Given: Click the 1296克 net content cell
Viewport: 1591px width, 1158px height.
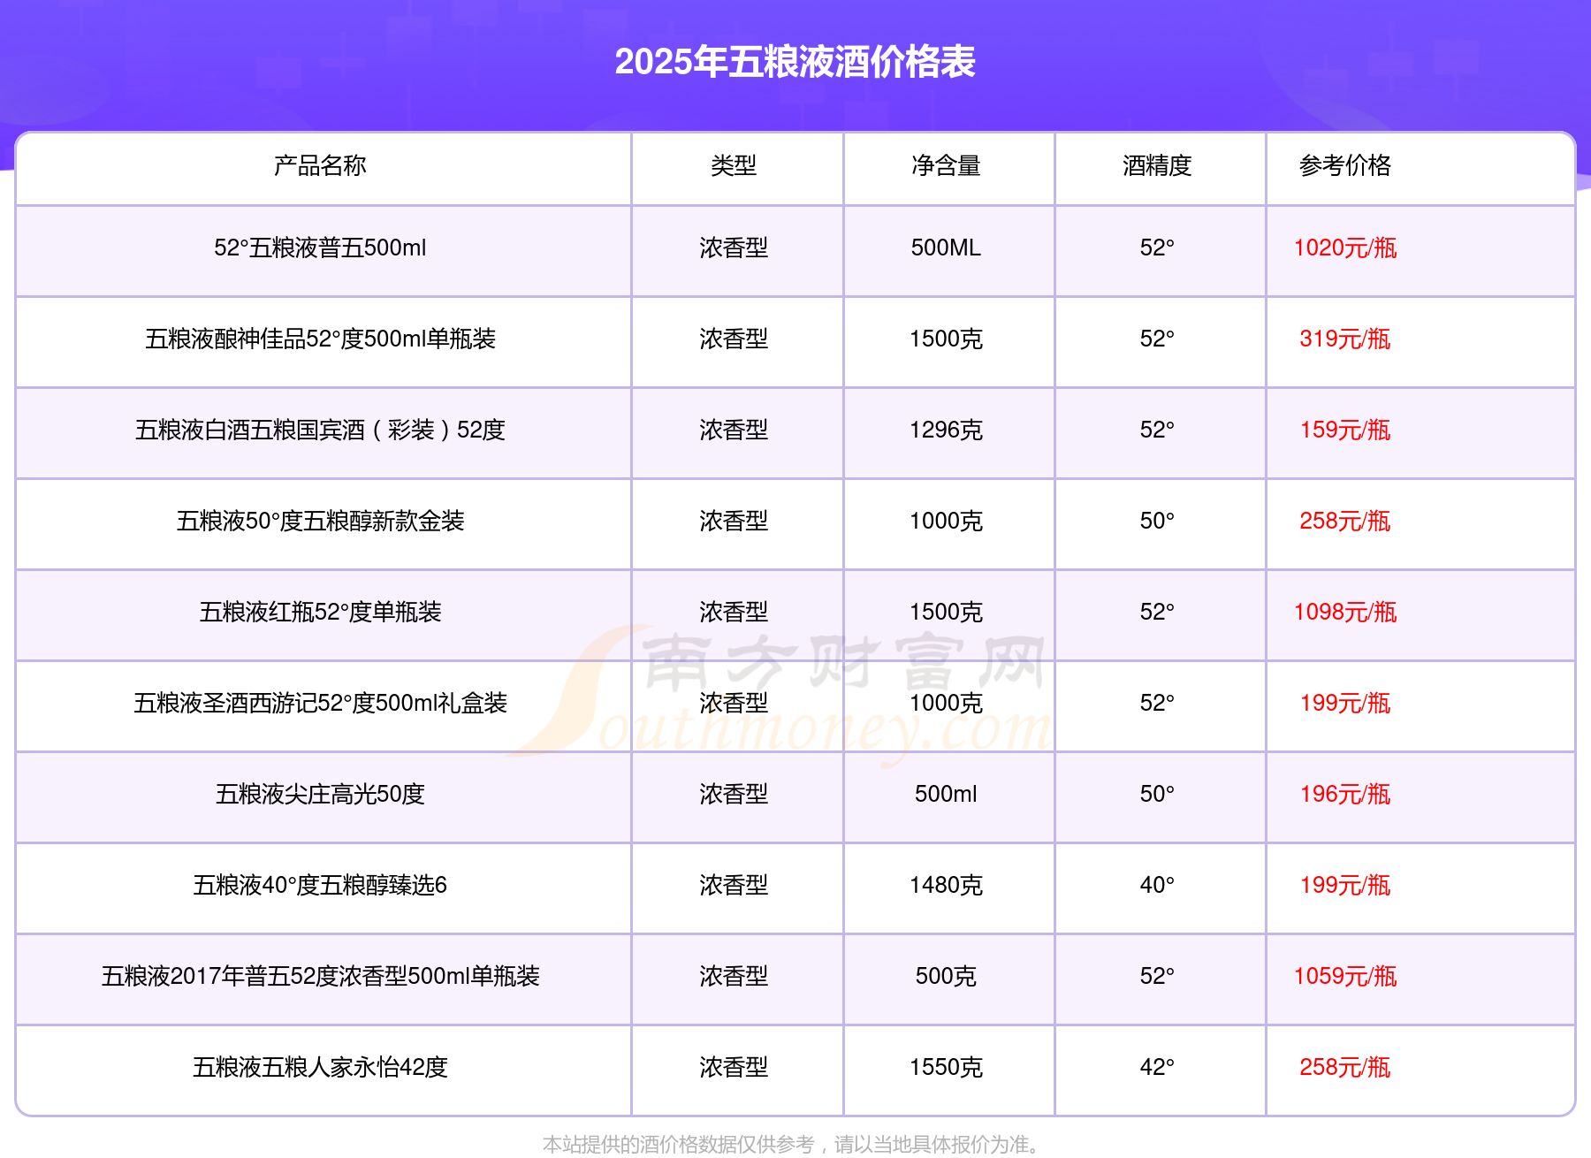Looking at the screenshot, I should (x=946, y=430).
